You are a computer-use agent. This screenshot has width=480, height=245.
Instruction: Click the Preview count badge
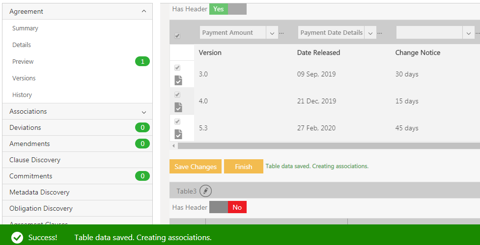pos(142,61)
